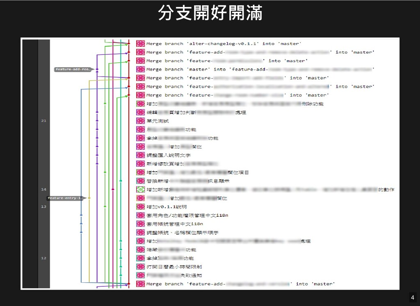Click avatar beside 套用帳號管理中文i18n commit
The image size is (420, 306).
pos(140,224)
